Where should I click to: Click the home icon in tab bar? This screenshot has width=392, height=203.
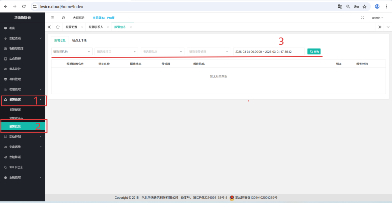[x=58, y=27]
